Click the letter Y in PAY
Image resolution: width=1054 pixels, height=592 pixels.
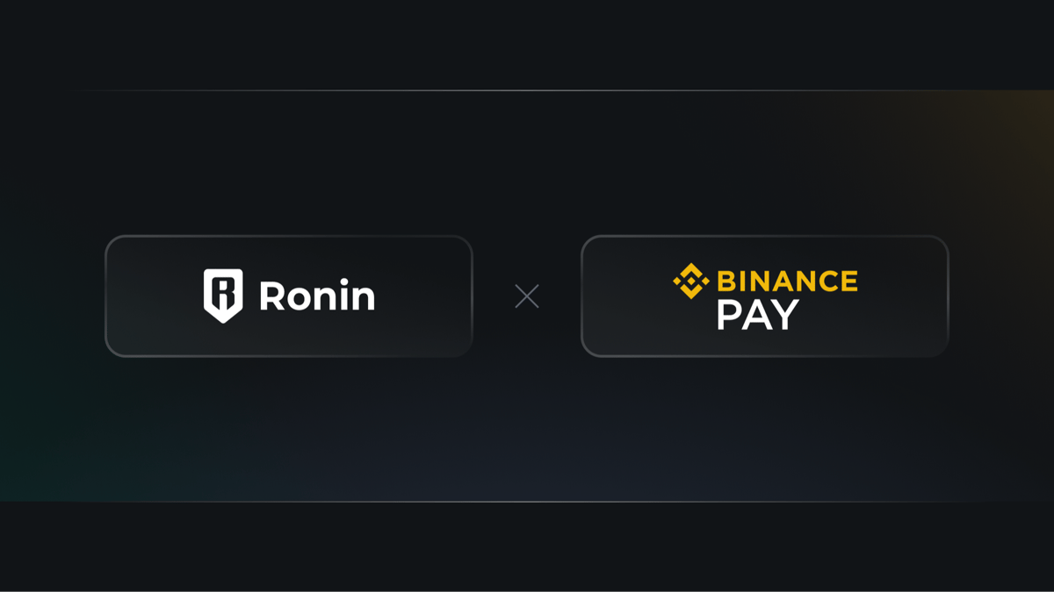click(x=786, y=315)
